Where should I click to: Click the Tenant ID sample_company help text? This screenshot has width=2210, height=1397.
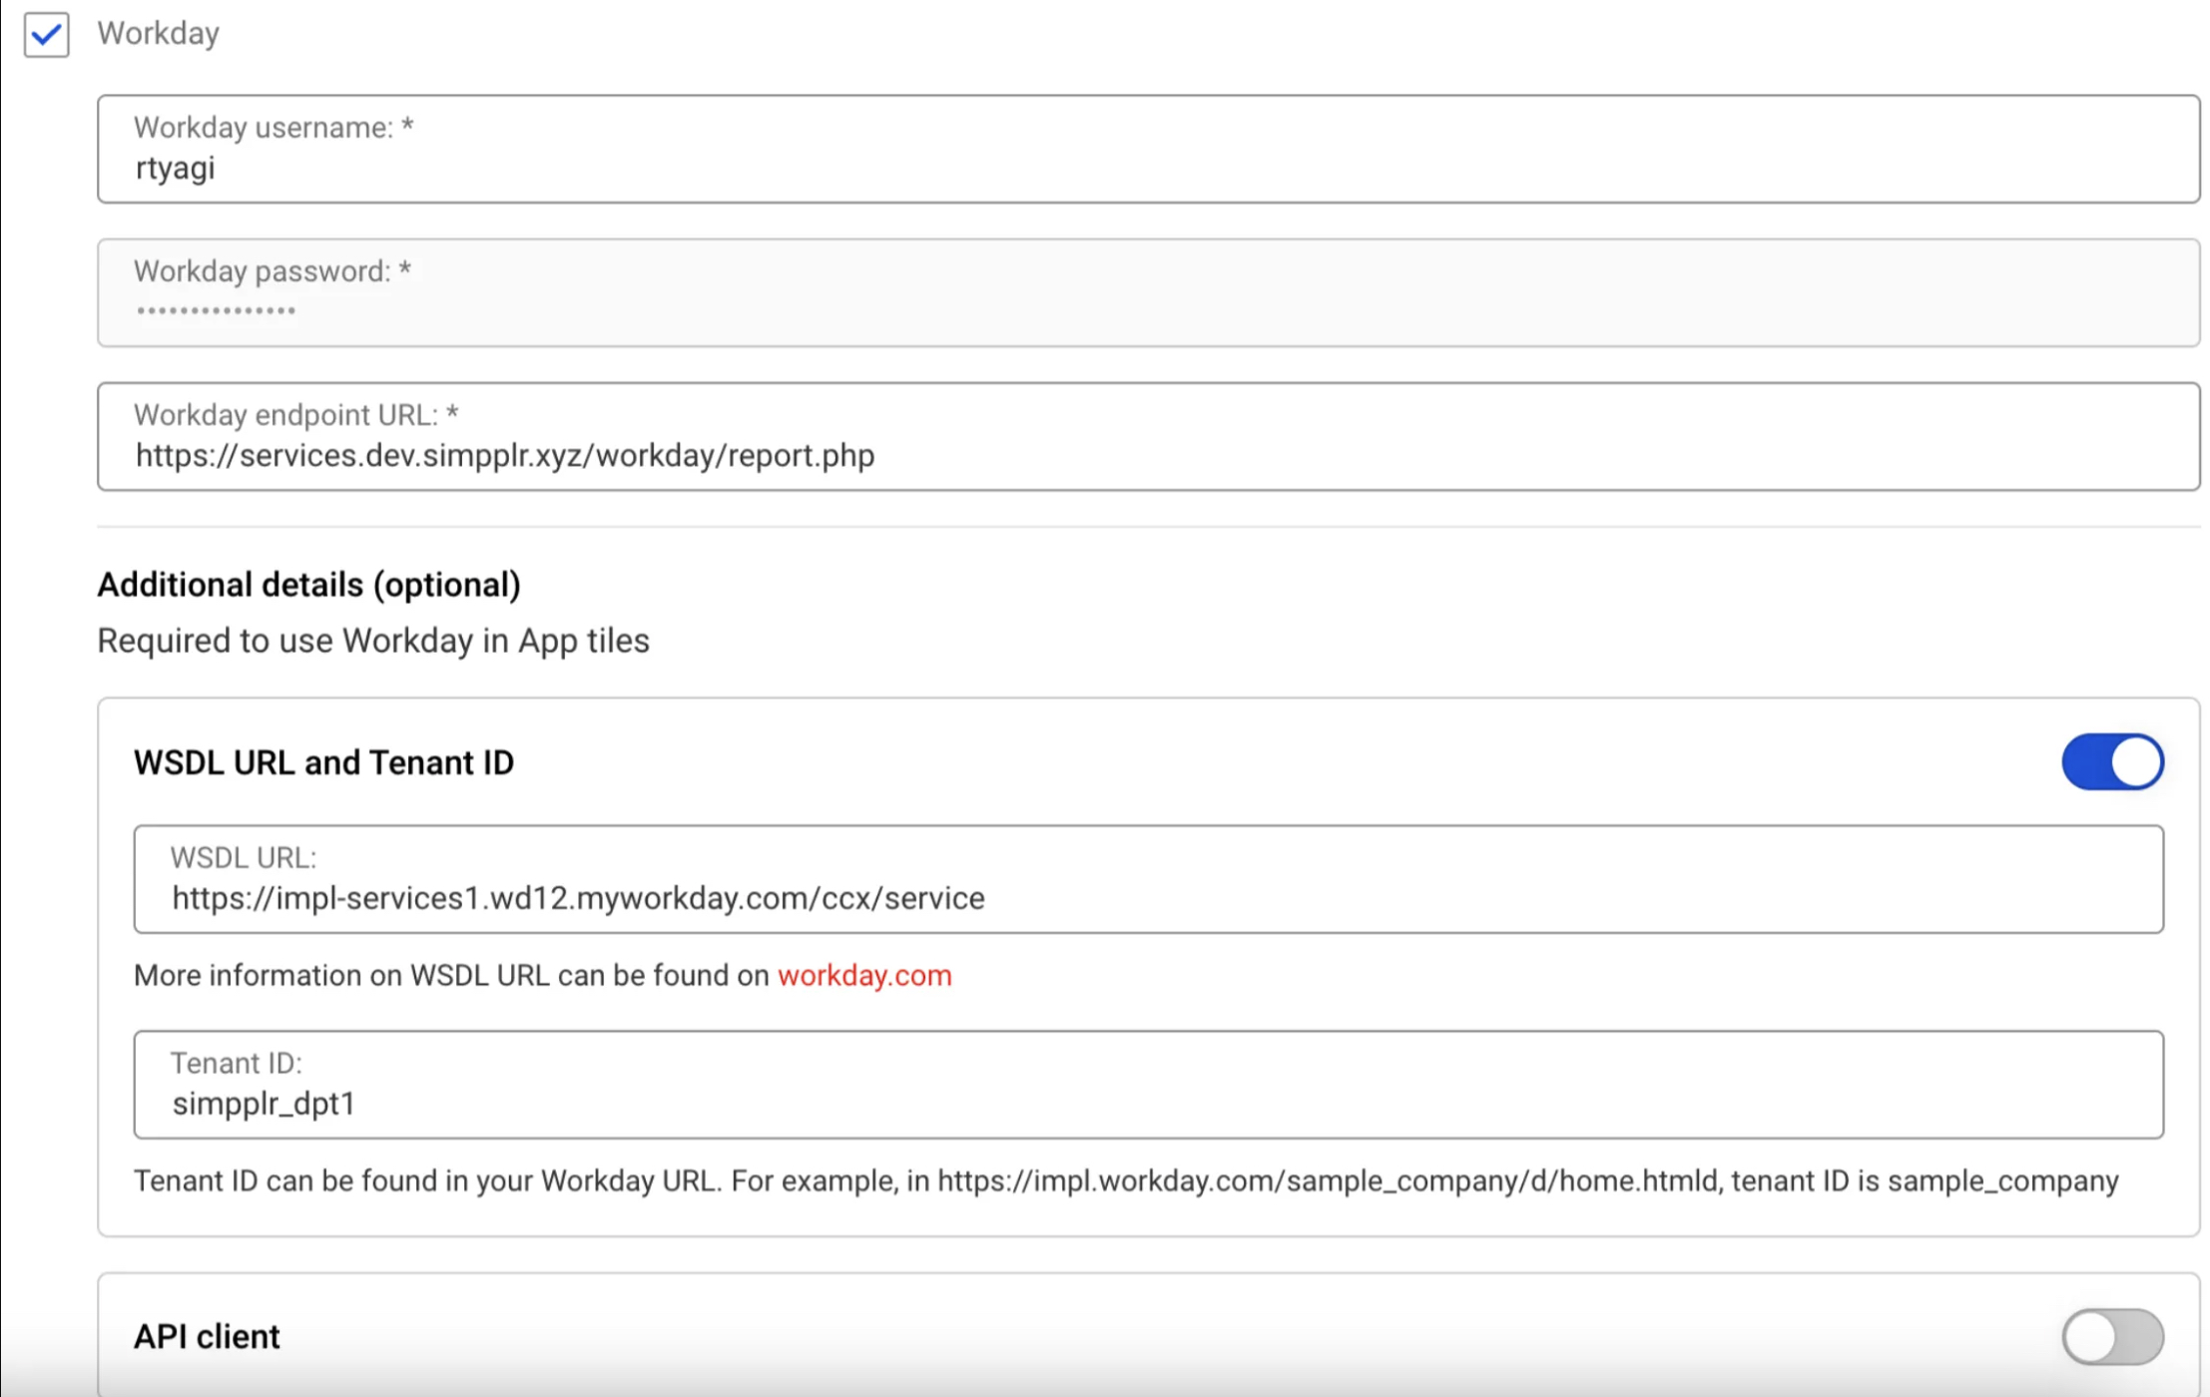tap(1125, 1180)
